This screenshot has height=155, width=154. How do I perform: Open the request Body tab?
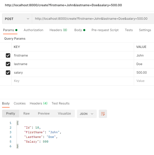tap(80, 30)
